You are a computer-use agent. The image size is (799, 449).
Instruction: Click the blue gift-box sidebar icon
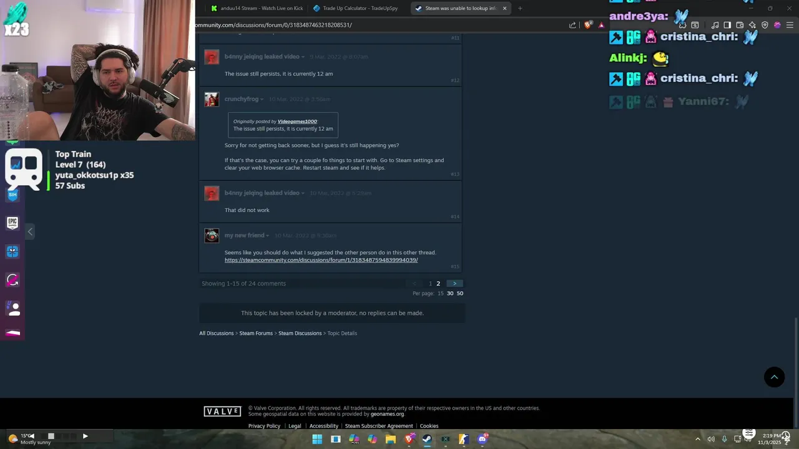coord(12,251)
